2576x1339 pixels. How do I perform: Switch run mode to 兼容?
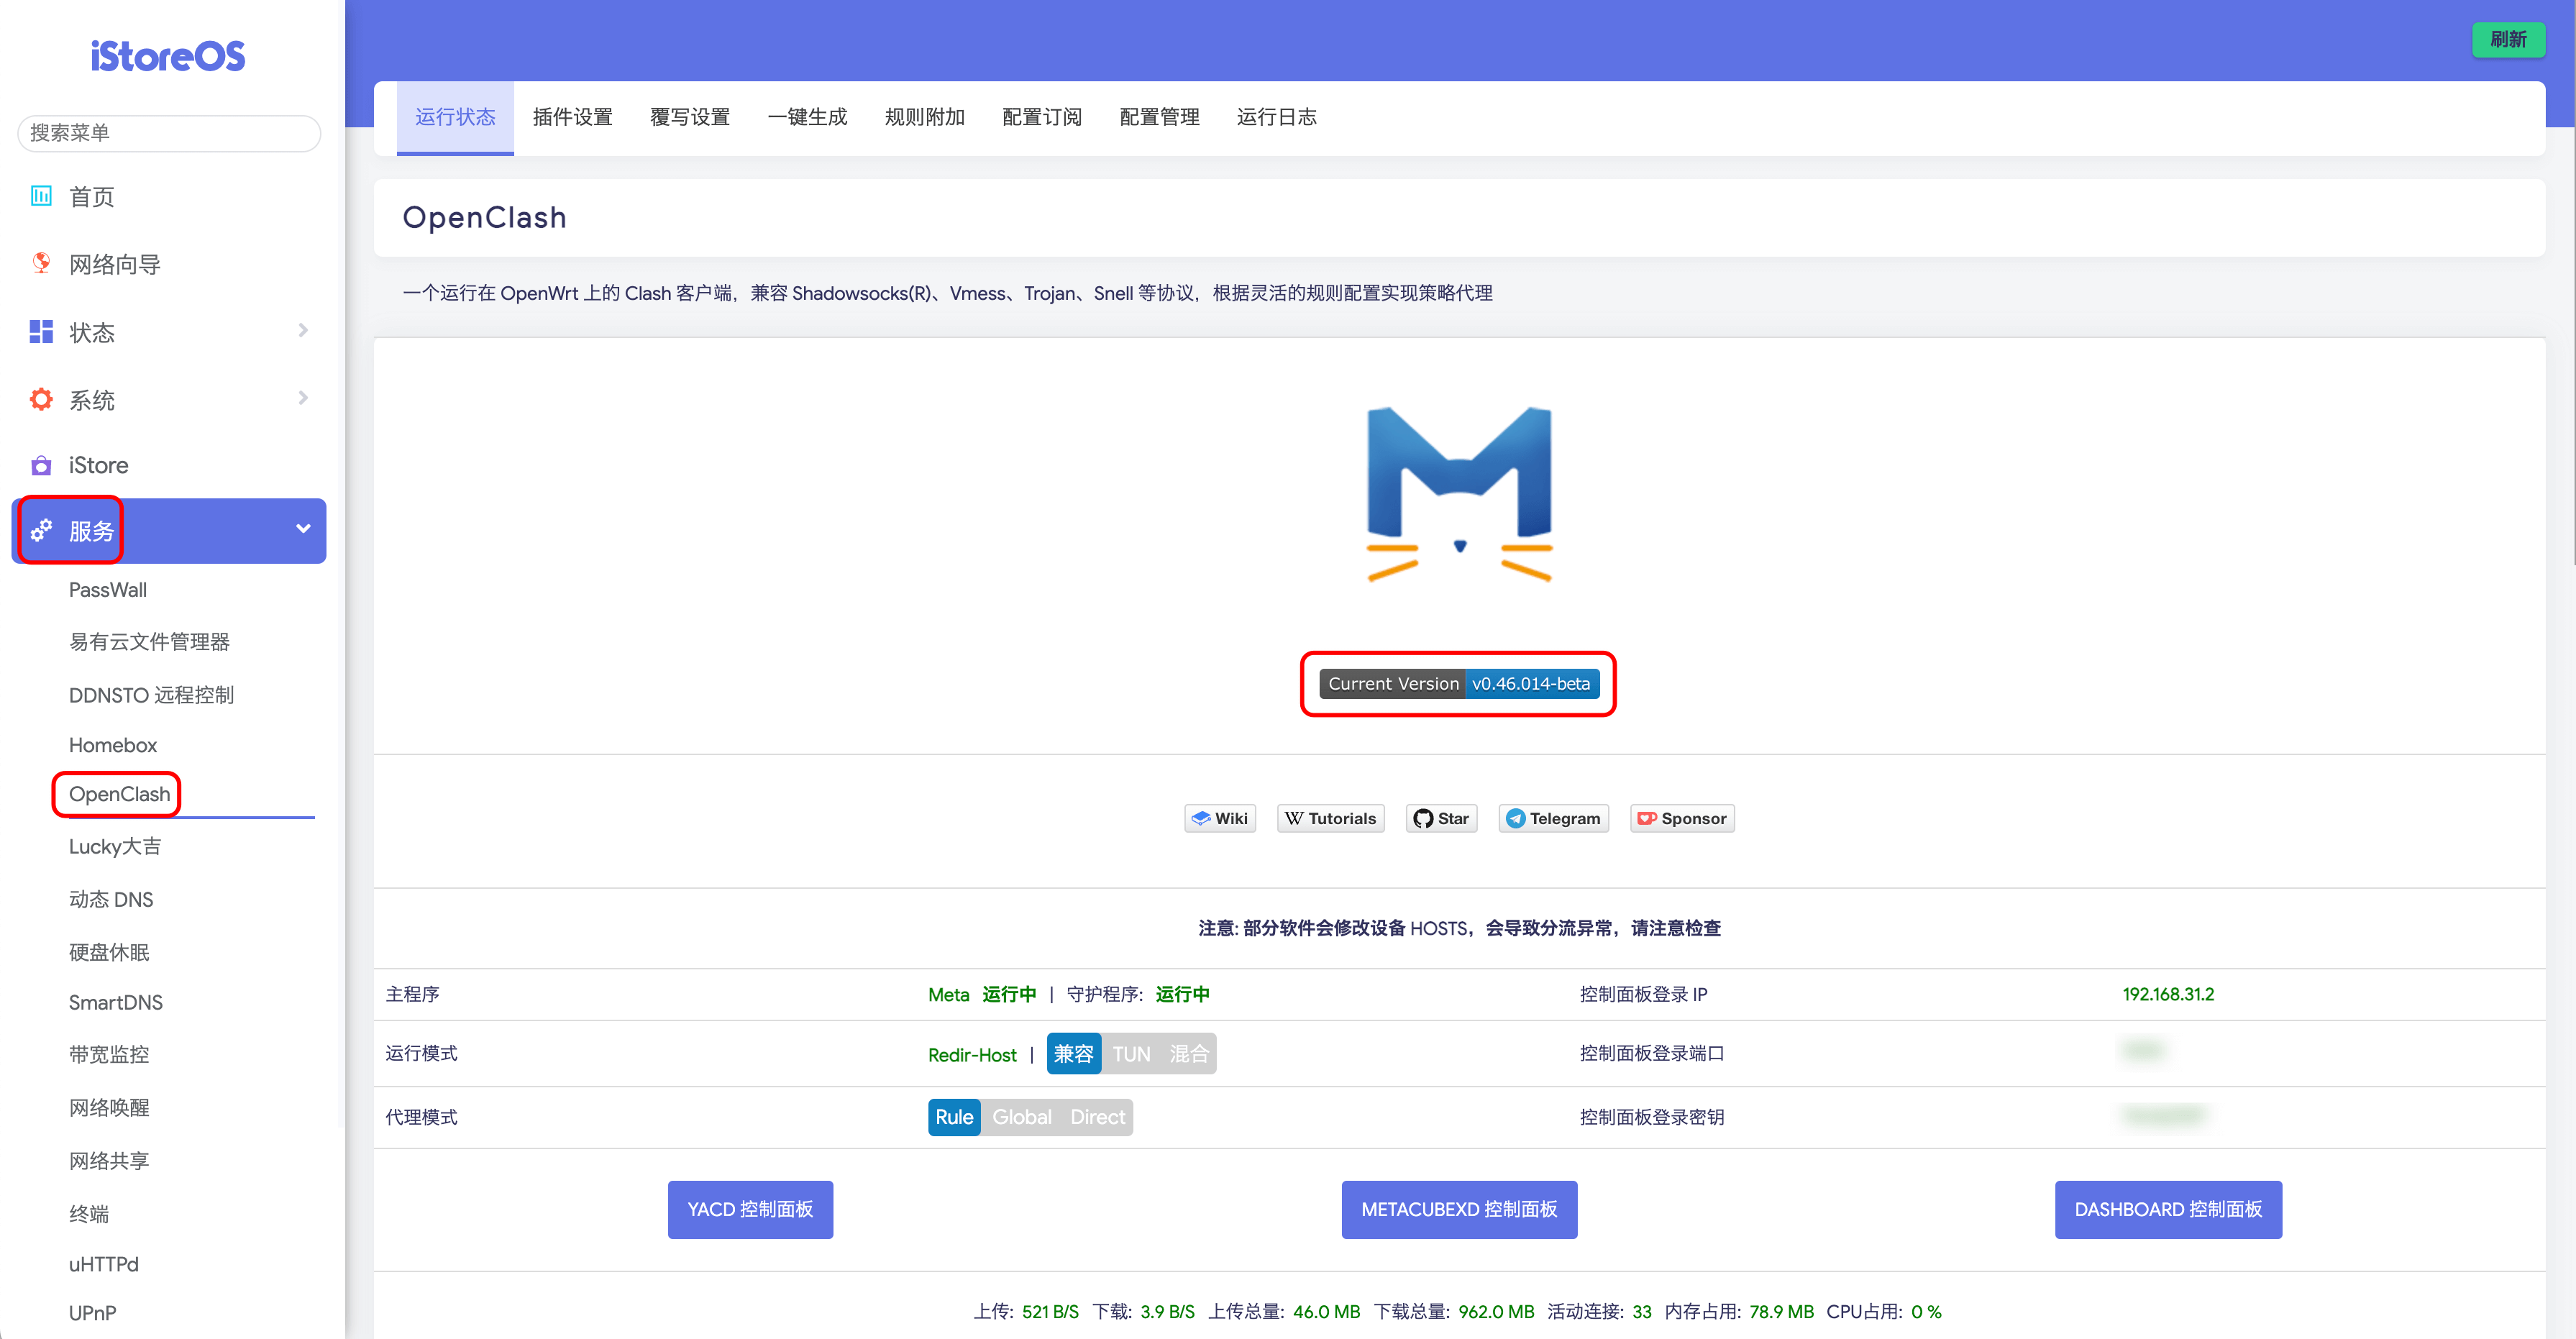click(1073, 1053)
